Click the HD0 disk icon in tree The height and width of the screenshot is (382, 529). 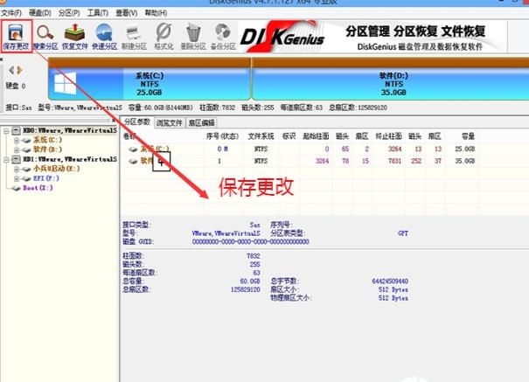coord(17,130)
